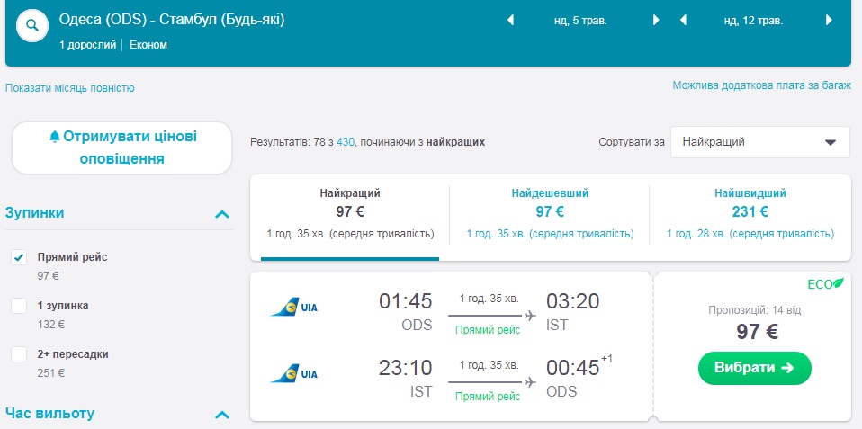Viewport: 862px width, 429px height.
Task: Go to next departure date after 5 трав.
Action: coord(656,20)
